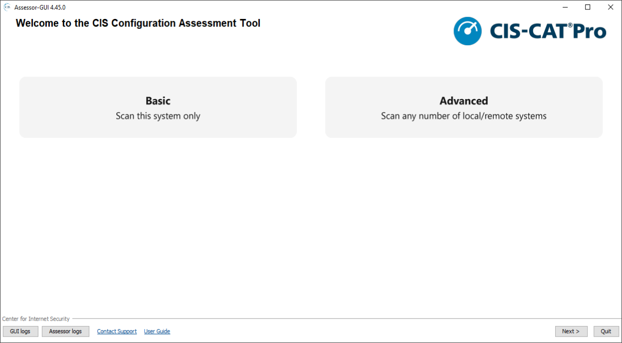Click the CIS app icon in title bar
The width and height of the screenshot is (622, 343).
tap(7, 7)
